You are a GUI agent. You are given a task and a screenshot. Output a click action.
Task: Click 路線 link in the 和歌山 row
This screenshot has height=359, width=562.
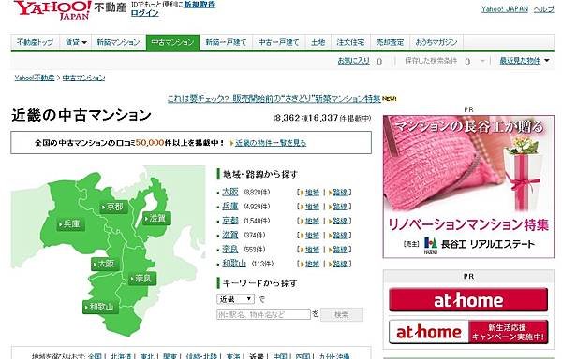point(340,264)
